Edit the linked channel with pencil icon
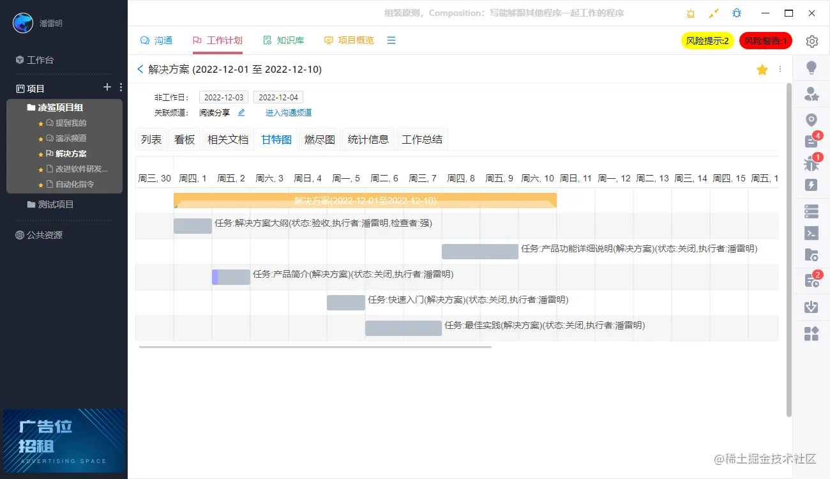The height and width of the screenshot is (479, 830). coord(241,112)
